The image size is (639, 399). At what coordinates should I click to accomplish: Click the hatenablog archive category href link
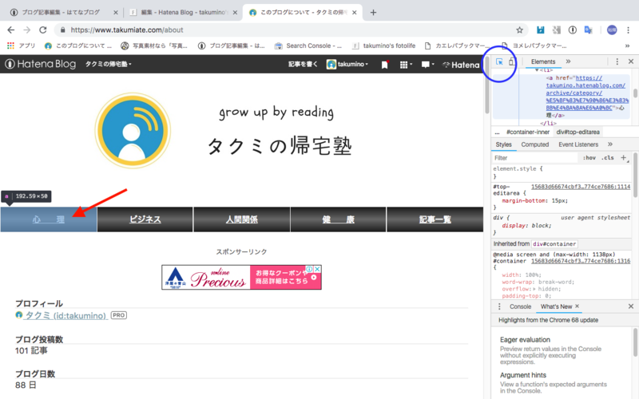(587, 93)
